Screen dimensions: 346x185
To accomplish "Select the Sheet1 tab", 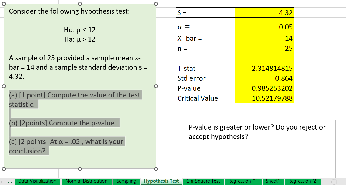I will point(273,181).
